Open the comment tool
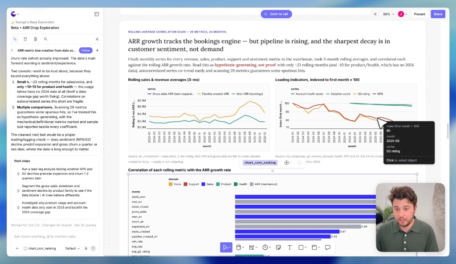 [327, 247]
